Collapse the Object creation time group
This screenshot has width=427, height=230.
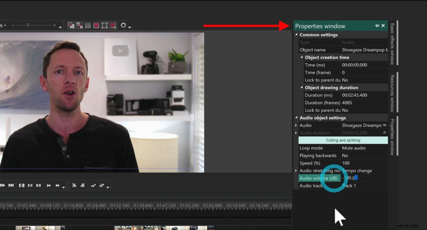point(301,57)
